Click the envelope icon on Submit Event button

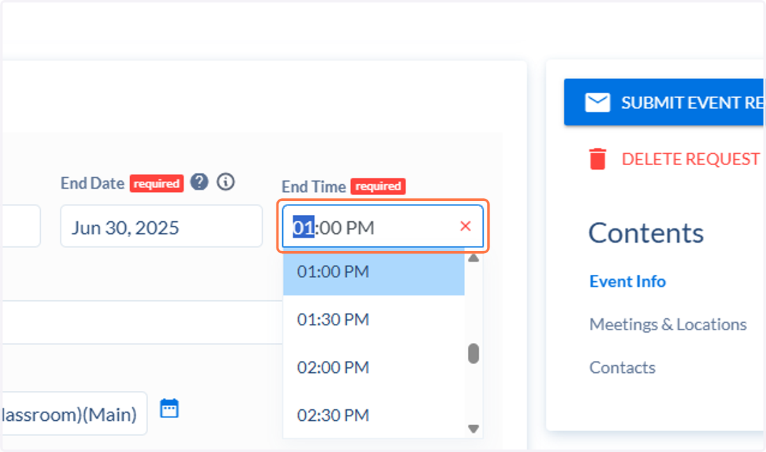pyautogui.click(x=597, y=103)
